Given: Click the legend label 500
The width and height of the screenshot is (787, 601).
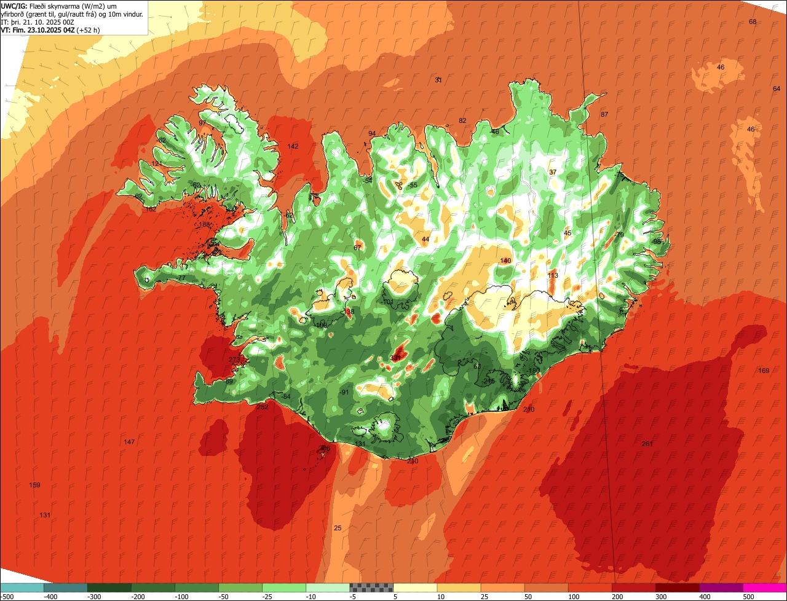Looking at the screenshot, I should (x=749, y=597).
